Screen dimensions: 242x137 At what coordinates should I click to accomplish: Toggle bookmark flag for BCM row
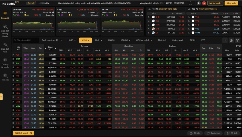13,59
